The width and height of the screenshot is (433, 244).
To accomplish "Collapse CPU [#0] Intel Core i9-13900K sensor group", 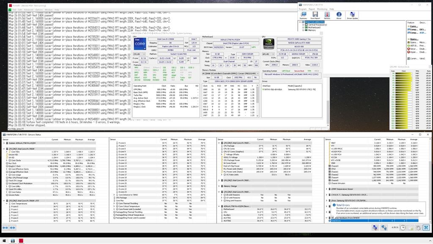I will [x=4, y=149].
